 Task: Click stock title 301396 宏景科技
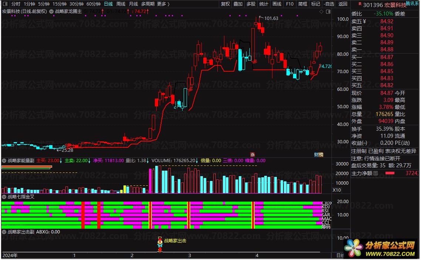click(384, 5)
